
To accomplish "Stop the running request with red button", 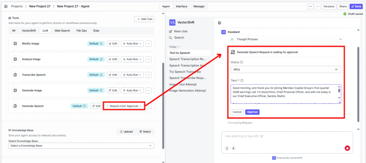I will point(347,148).
